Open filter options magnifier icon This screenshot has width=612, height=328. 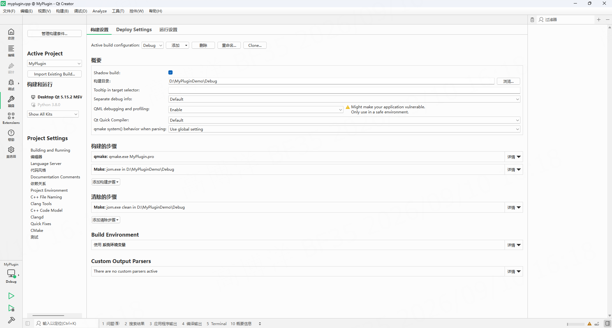coord(541,20)
